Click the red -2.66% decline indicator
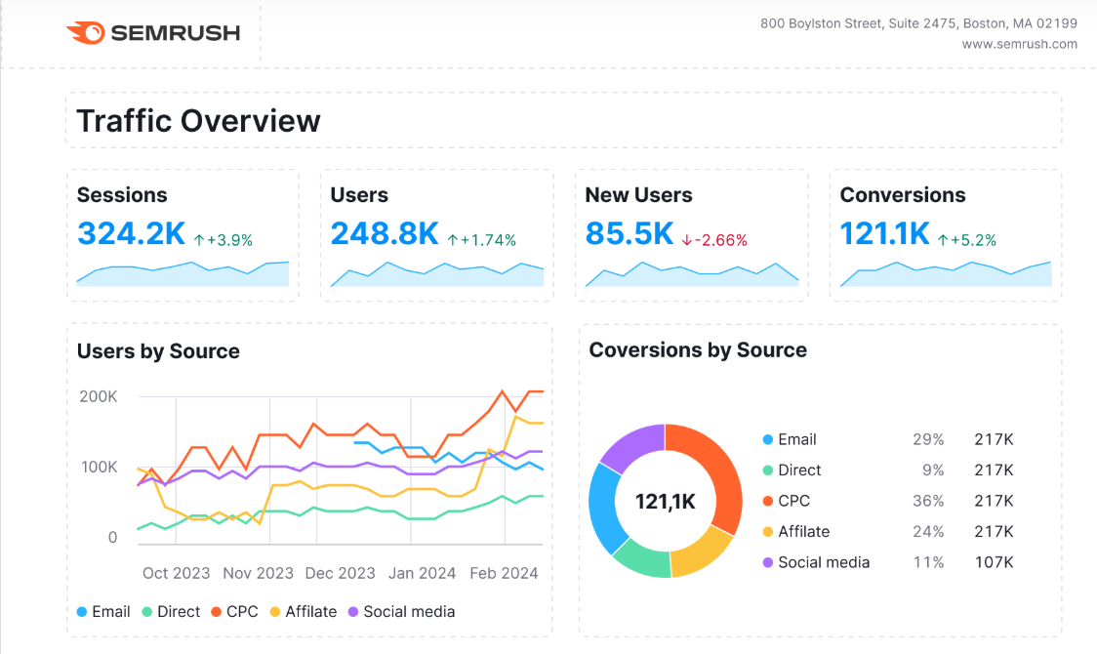This screenshot has width=1097, height=654. [x=714, y=240]
